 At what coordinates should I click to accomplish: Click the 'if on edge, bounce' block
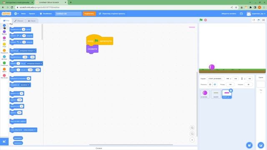coord(18,121)
